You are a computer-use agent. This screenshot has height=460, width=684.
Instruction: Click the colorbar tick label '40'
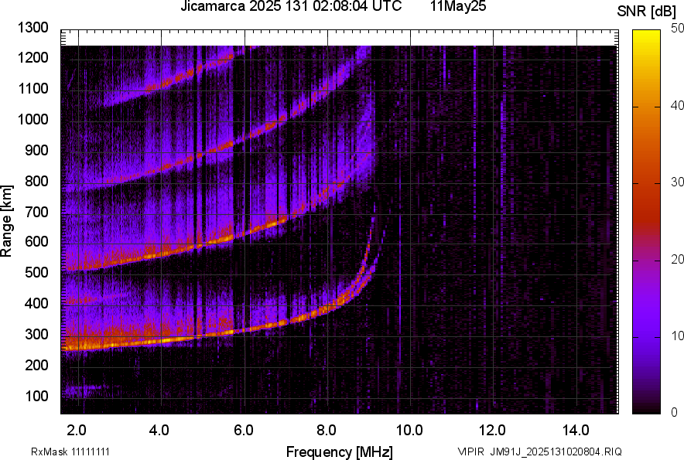(x=677, y=105)
